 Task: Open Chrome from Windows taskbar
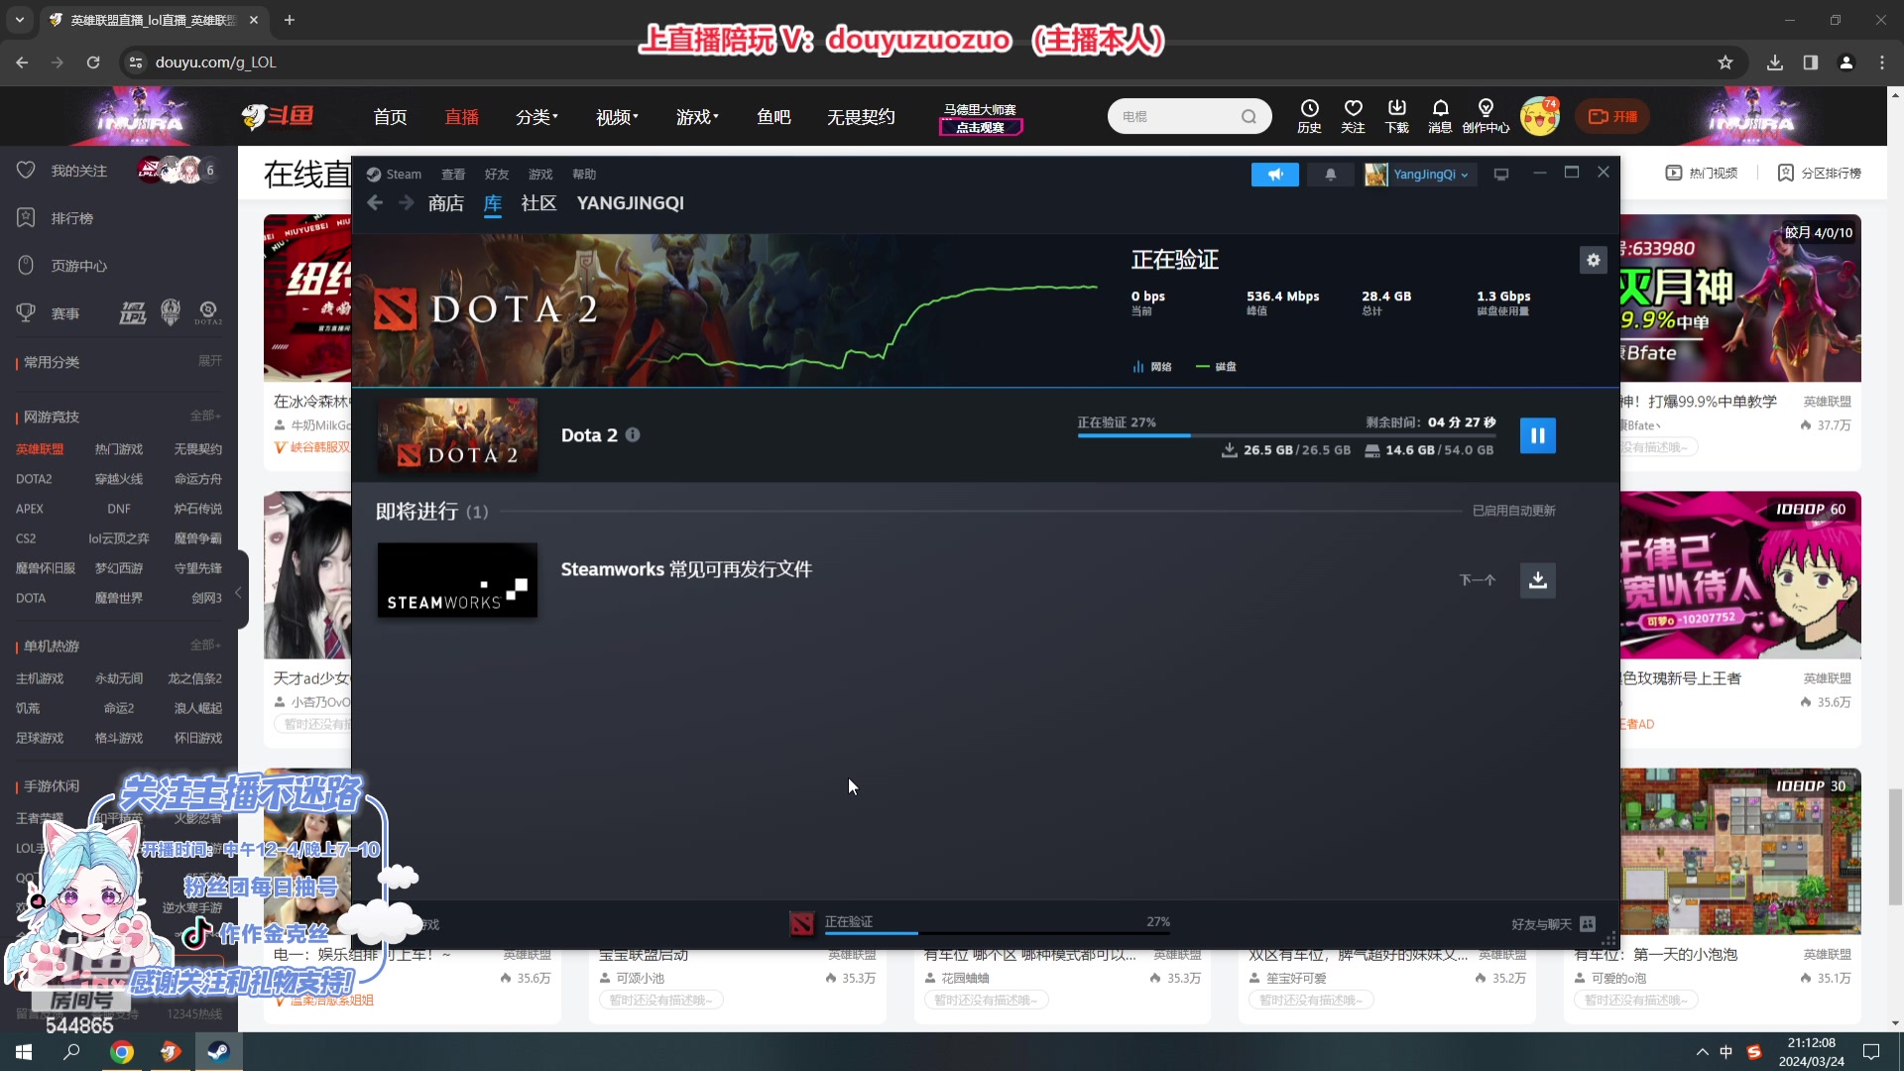coord(122,1052)
